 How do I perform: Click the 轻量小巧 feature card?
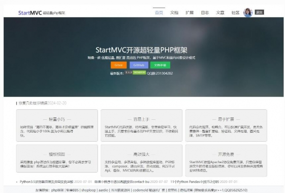(x=57, y=125)
